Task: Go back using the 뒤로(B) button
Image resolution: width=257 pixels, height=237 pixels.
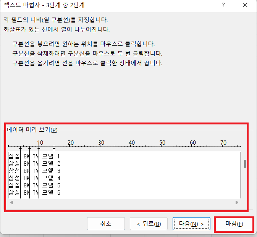Action: 149,224
